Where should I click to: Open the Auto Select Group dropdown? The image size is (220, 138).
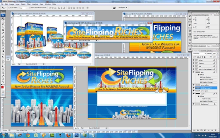pyautogui.click(x=22, y=8)
